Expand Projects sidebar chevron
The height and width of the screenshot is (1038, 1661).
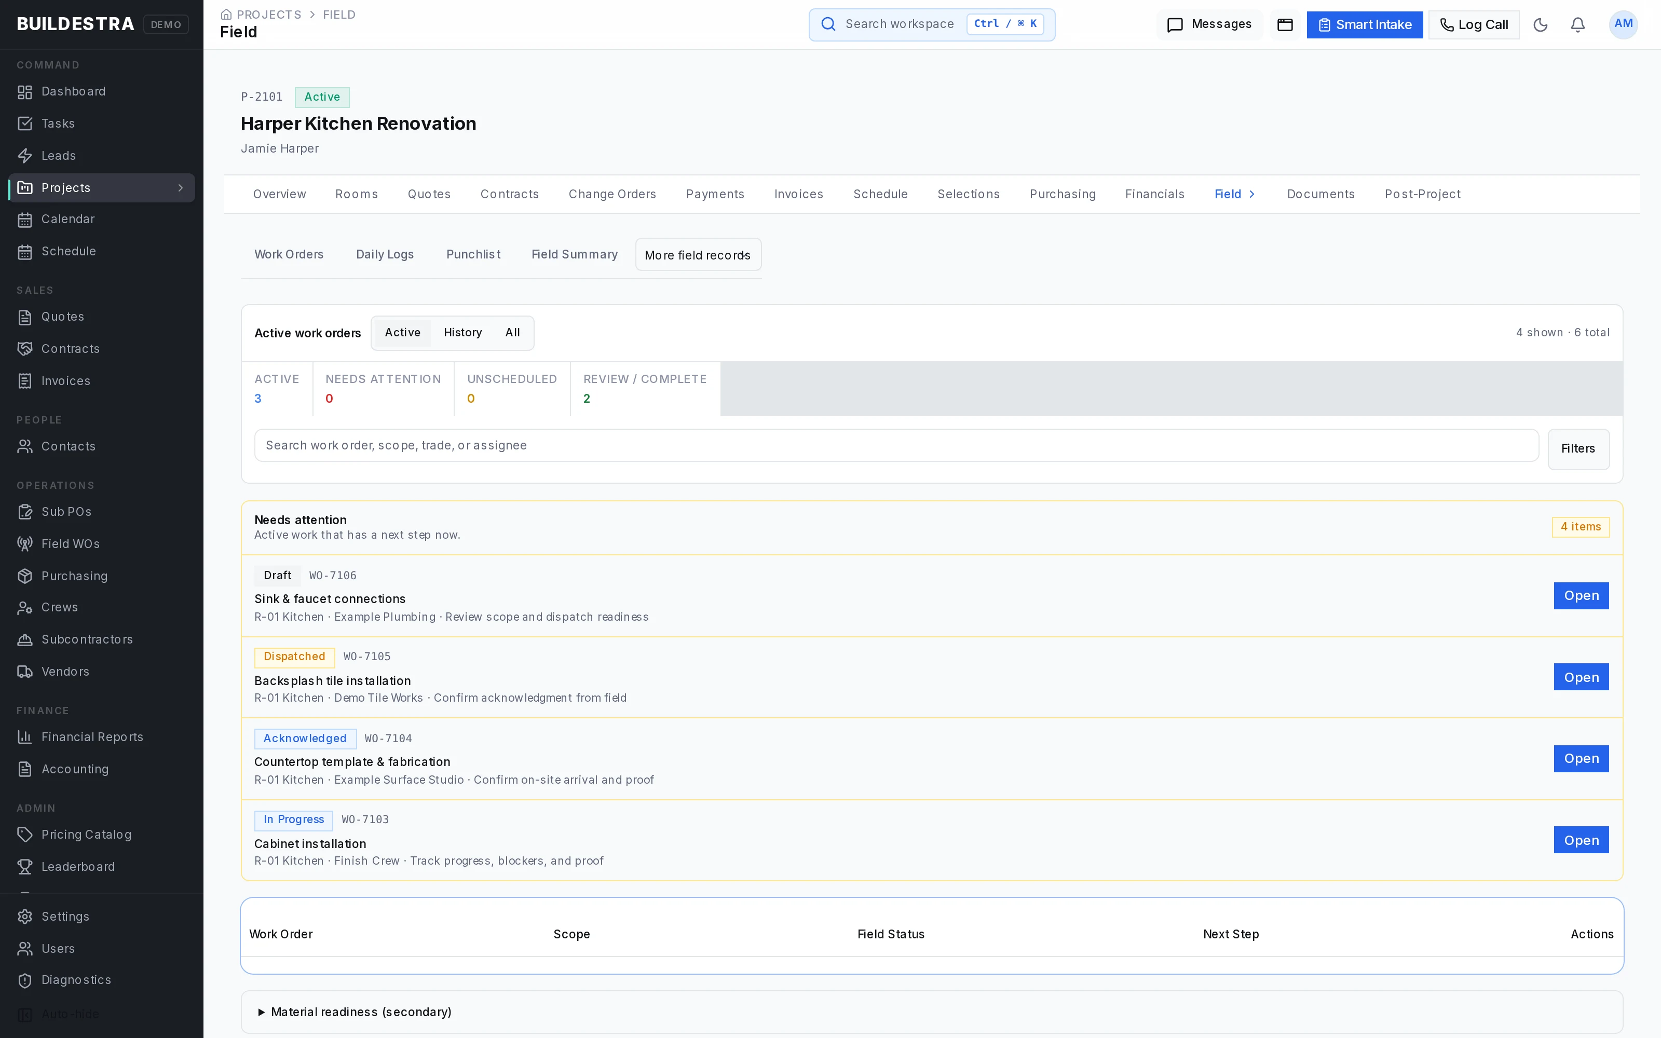click(181, 188)
